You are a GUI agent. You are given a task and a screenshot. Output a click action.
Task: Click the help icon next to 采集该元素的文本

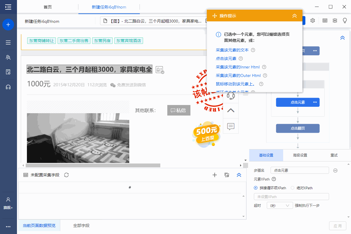[x=253, y=50]
